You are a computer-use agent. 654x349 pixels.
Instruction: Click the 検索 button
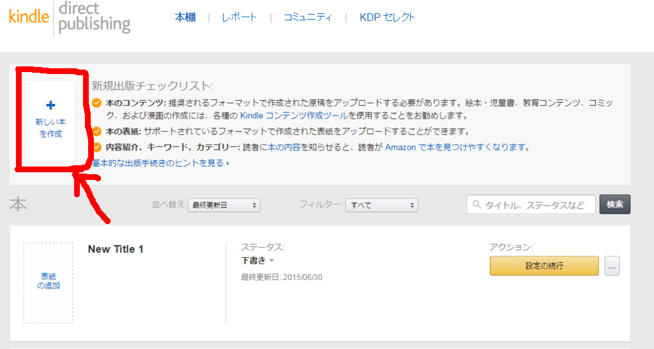(x=615, y=204)
